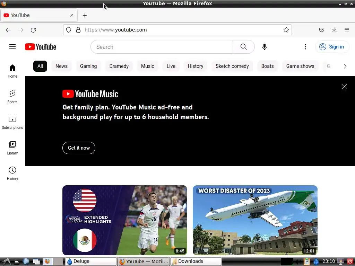Screen dimensions: 355x266
Task: Select the News filter chip
Action: click(x=61, y=66)
